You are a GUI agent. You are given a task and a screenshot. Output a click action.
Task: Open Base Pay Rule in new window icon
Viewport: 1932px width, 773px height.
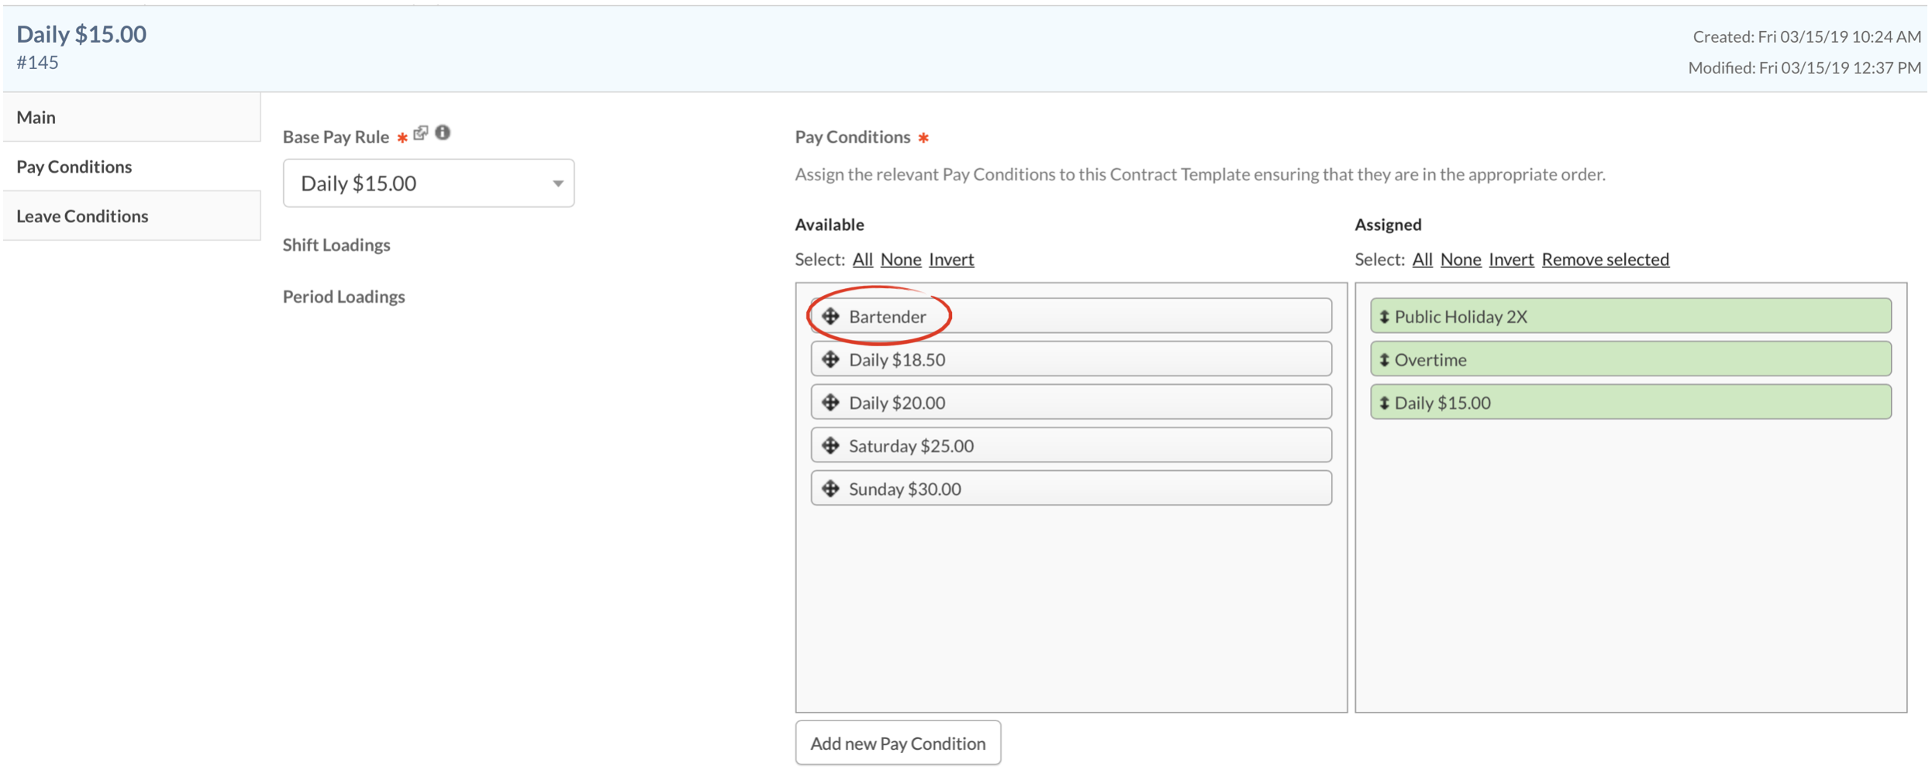pyautogui.click(x=421, y=133)
